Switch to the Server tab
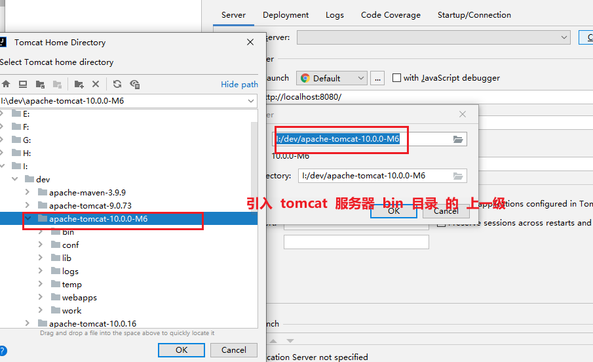The image size is (593, 362). point(233,15)
